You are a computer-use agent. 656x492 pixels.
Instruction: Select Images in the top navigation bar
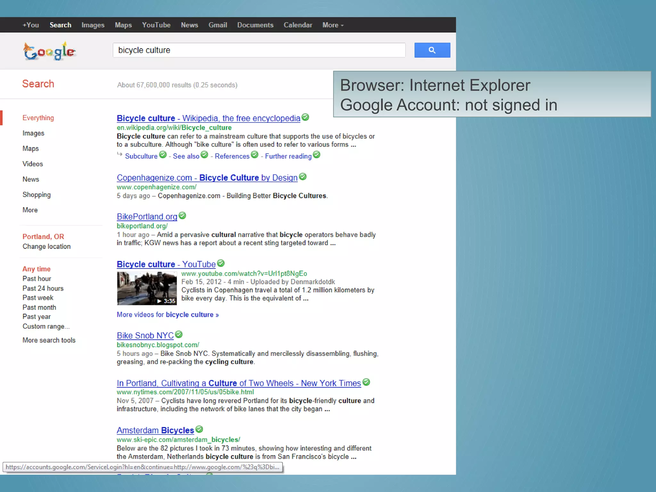[x=93, y=25]
